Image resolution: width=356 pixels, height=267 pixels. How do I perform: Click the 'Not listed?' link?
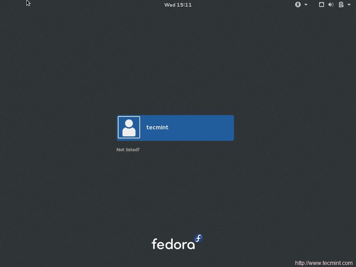(x=128, y=149)
